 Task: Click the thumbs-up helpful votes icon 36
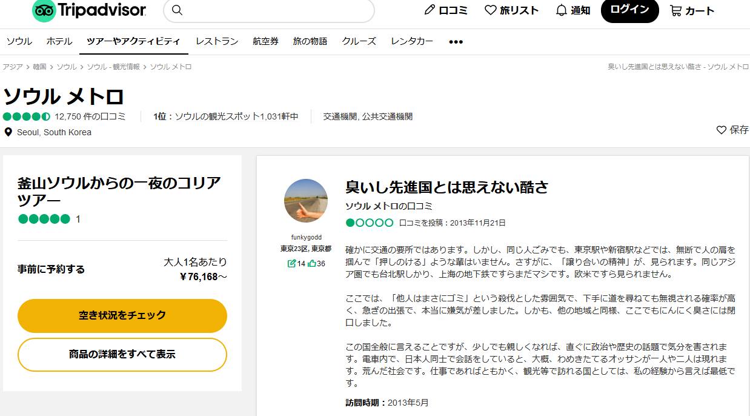(316, 263)
